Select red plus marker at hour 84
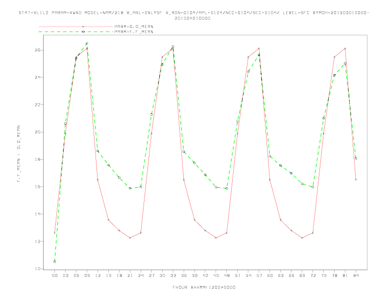Image resolution: width=388 pixels, height=300 pixels. tap(356, 179)
